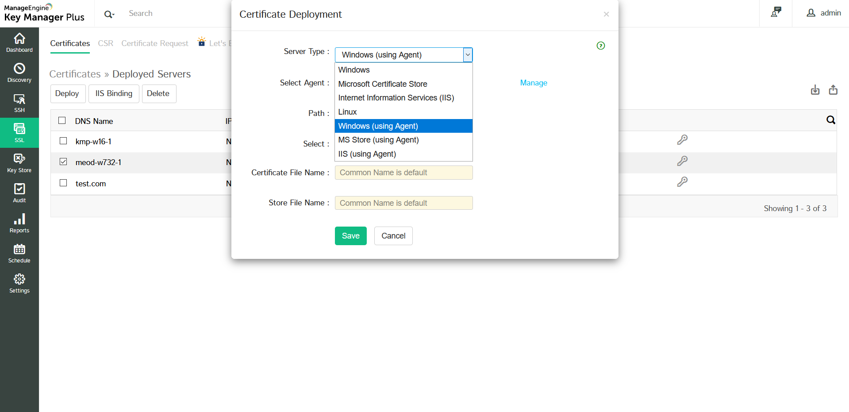Select IIS (using Agent) option
This screenshot has width=849, height=412.
[x=367, y=154]
